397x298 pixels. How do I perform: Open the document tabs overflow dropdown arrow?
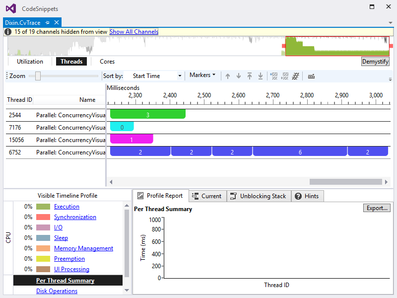[391, 23]
